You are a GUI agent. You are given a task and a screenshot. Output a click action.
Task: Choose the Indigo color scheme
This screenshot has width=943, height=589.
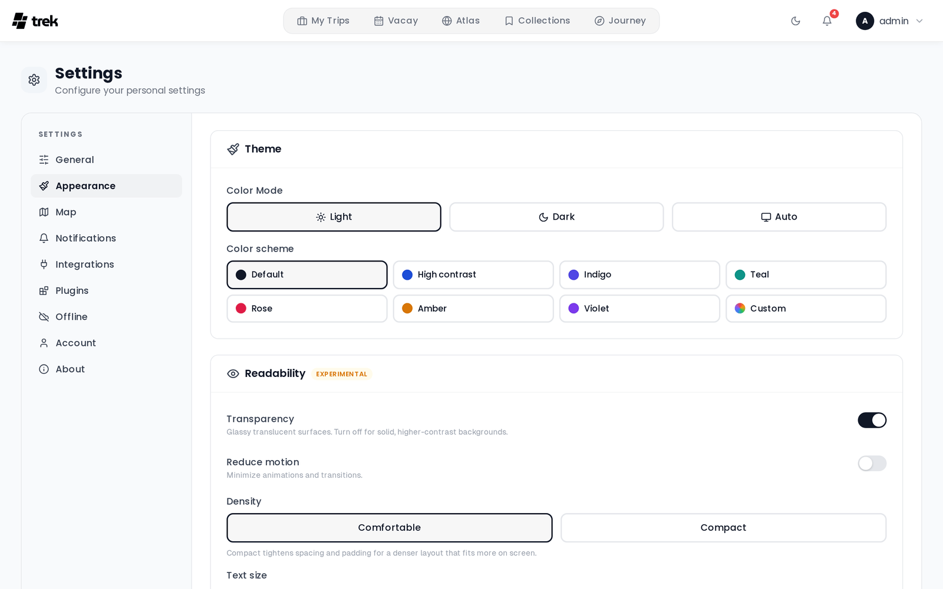[639, 274]
